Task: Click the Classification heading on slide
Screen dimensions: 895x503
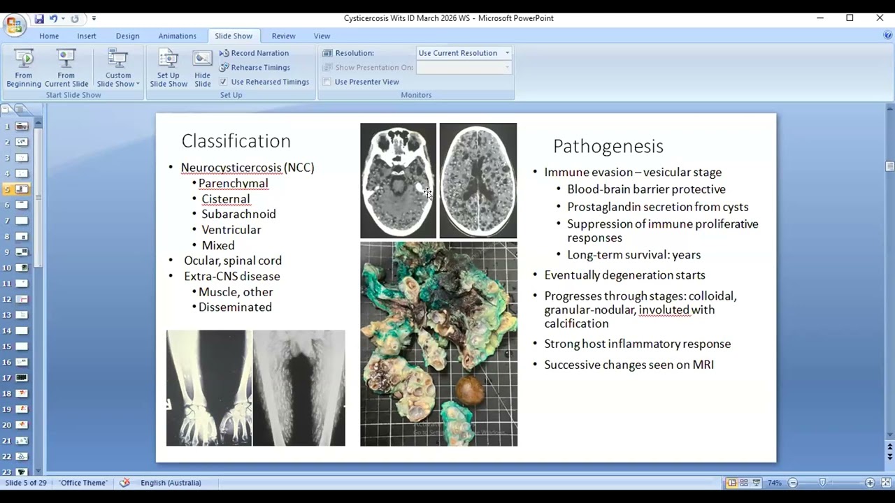Action: [236, 141]
